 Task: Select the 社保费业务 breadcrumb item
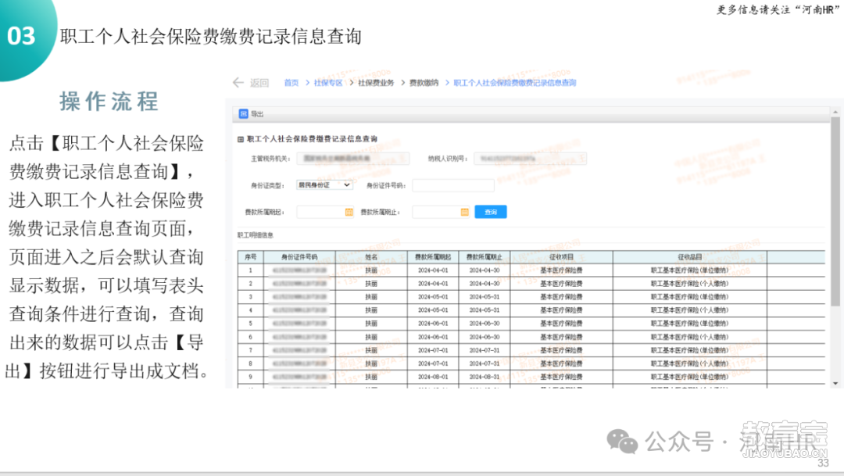[376, 83]
